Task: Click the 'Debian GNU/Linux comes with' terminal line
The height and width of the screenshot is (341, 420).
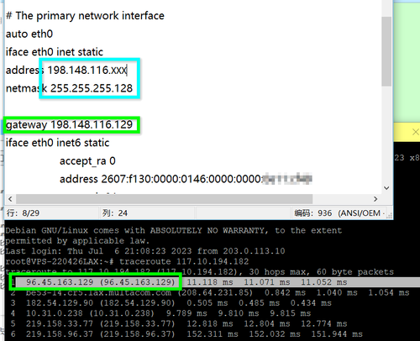Action: (x=174, y=230)
